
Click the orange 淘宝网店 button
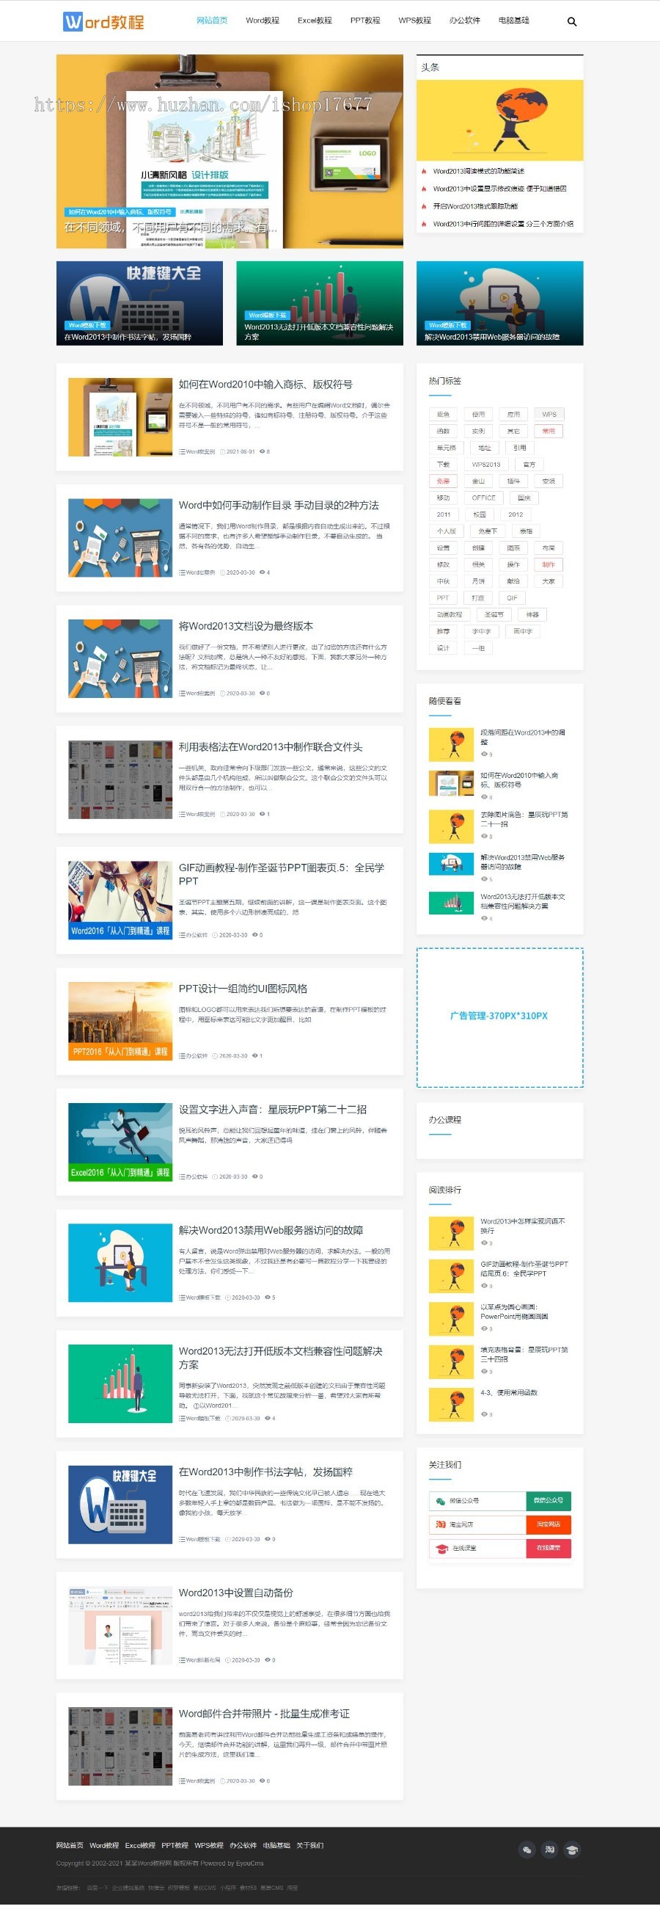(x=549, y=1524)
